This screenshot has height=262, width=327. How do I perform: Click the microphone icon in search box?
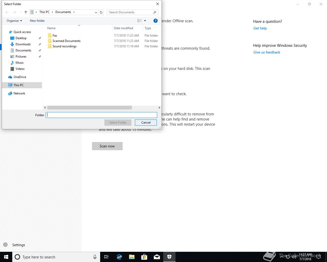[95, 257]
